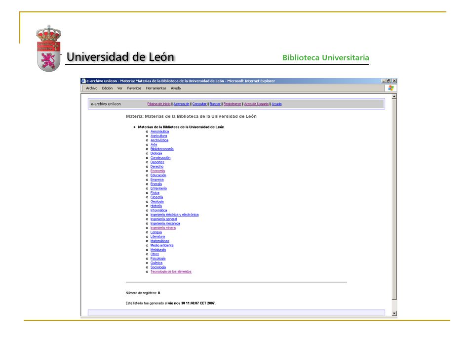This screenshot has width=474, height=356.
Task: Open the Edición menu
Action: 107,89
